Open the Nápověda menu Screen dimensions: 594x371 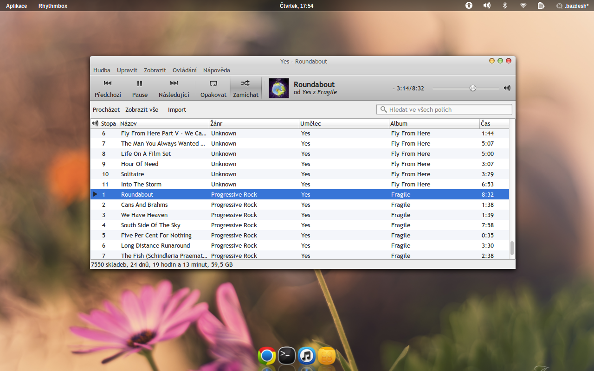click(217, 70)
